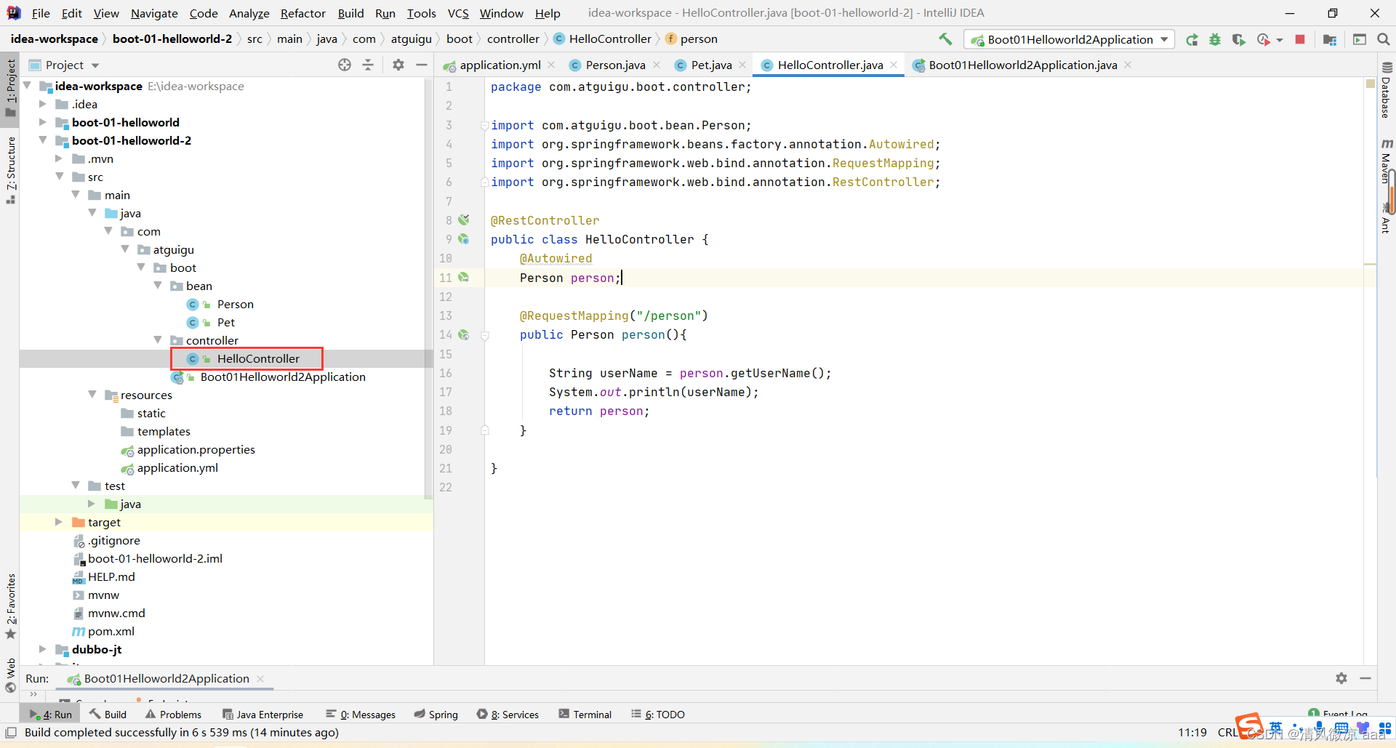1396x748 pixels.
Task: Start debugging with the bug icon
Action: point(1215,39)
